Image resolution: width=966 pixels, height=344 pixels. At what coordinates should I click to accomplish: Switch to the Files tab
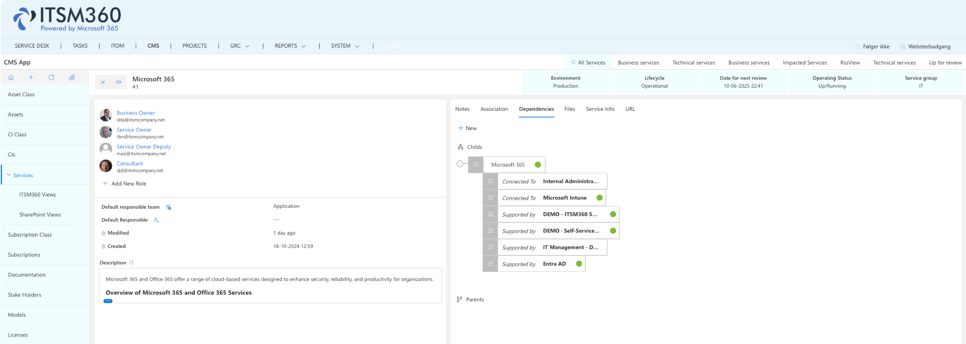(569, 109)
